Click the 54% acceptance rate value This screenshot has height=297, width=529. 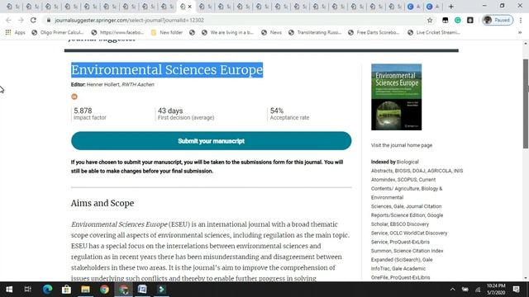pos(277,111)
